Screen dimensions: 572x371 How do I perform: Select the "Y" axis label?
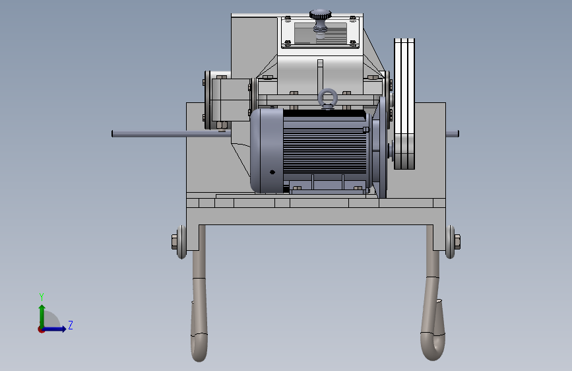42,296
